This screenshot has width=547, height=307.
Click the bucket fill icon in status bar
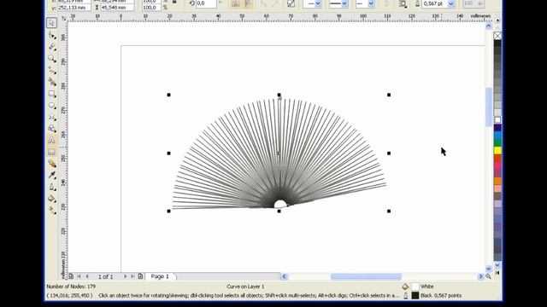tap(405, 287)
